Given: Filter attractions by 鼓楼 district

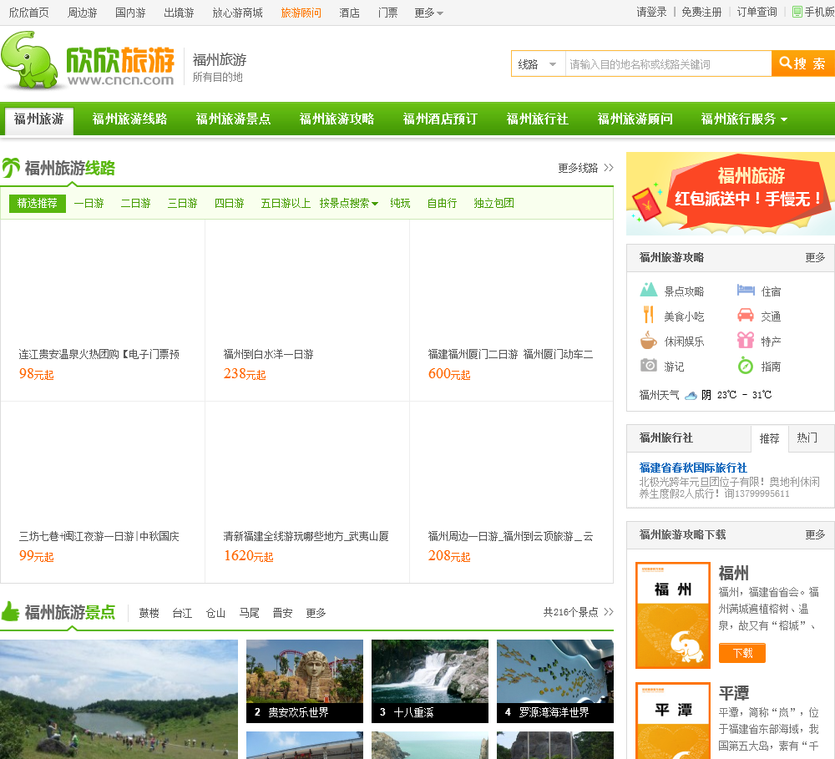Looking at the screenshot, I should (149, 613).
